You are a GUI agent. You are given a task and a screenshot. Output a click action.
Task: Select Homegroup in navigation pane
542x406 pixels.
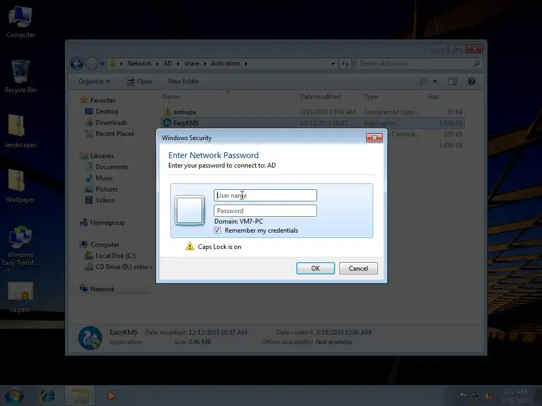107,223
